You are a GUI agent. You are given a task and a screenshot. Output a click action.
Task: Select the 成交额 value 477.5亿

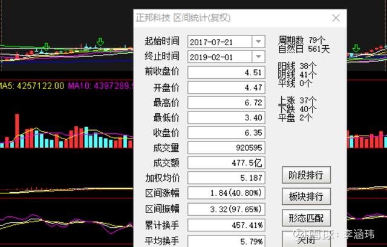coord(226,163)
